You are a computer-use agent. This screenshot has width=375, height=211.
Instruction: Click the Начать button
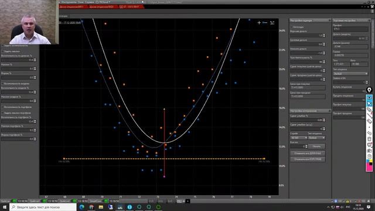click(316, 146)
